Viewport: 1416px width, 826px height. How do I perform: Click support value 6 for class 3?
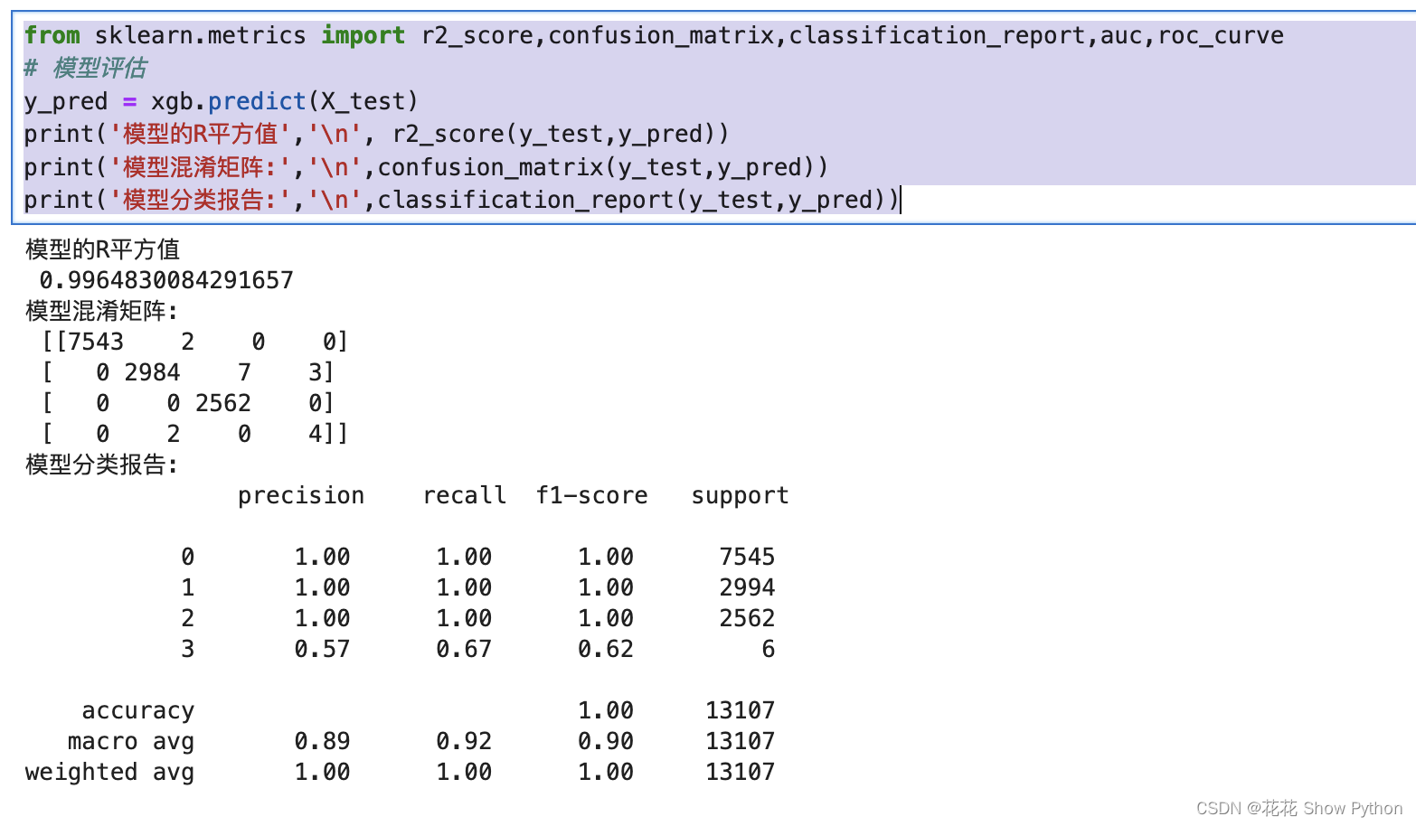click(769, 649)
